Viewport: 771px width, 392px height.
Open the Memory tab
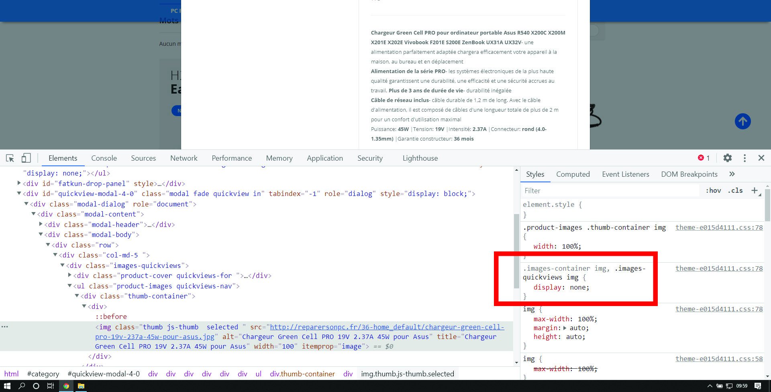279,158
